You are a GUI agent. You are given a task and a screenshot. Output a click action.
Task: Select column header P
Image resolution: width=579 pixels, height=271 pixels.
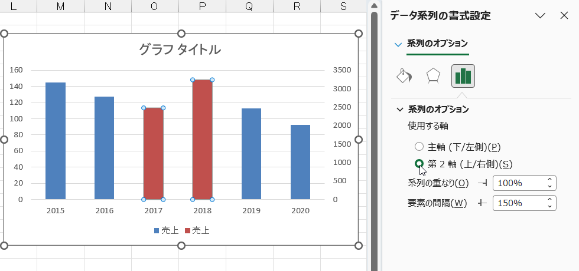(x=202, y=6)
